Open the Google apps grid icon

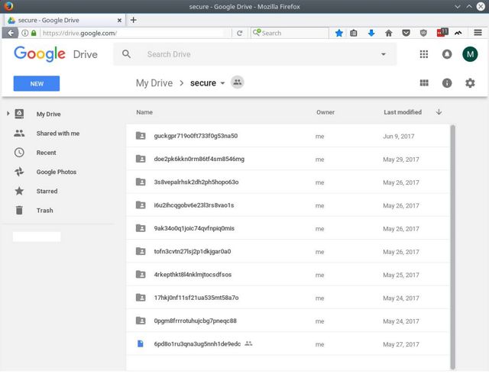point(424,54)
